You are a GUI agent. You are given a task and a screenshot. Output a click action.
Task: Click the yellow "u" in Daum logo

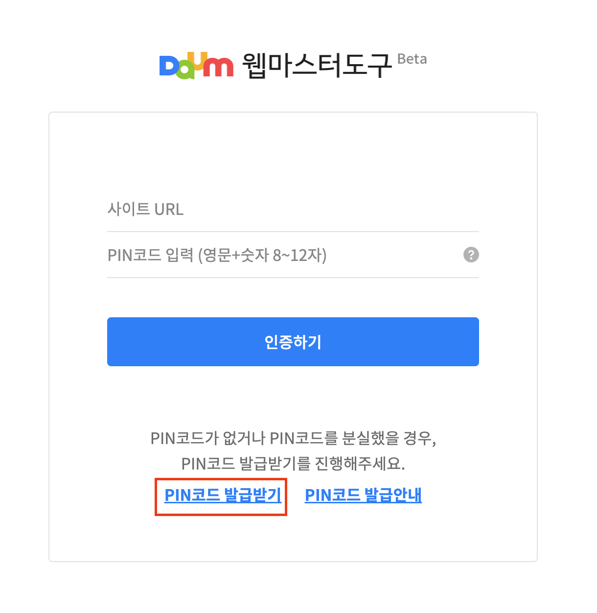pos(201,60)
